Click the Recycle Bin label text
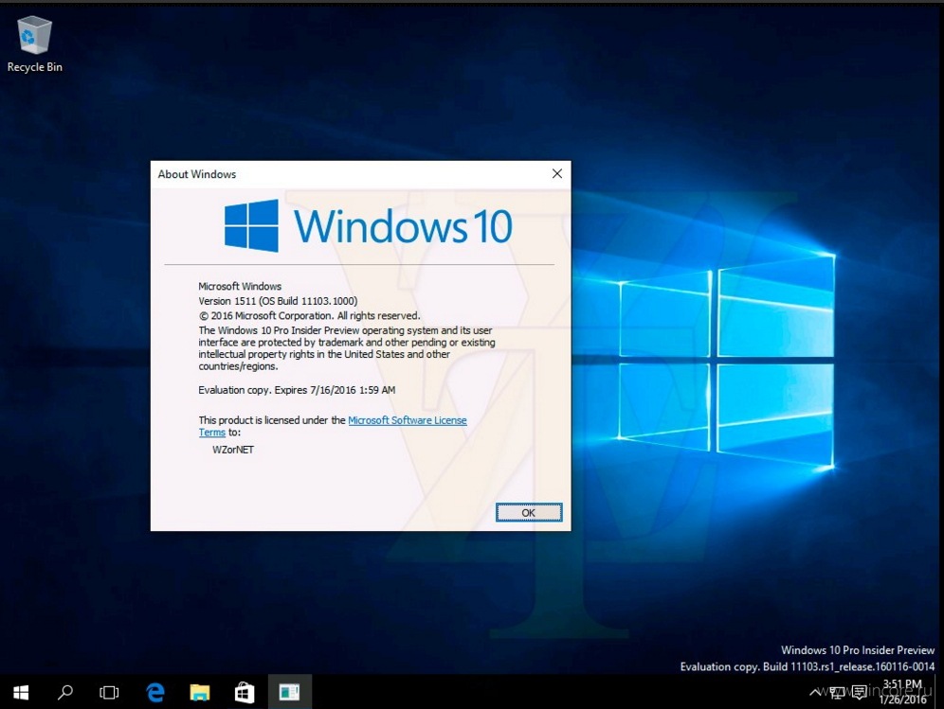Screen dimensions: 944x709 (34, 67)
